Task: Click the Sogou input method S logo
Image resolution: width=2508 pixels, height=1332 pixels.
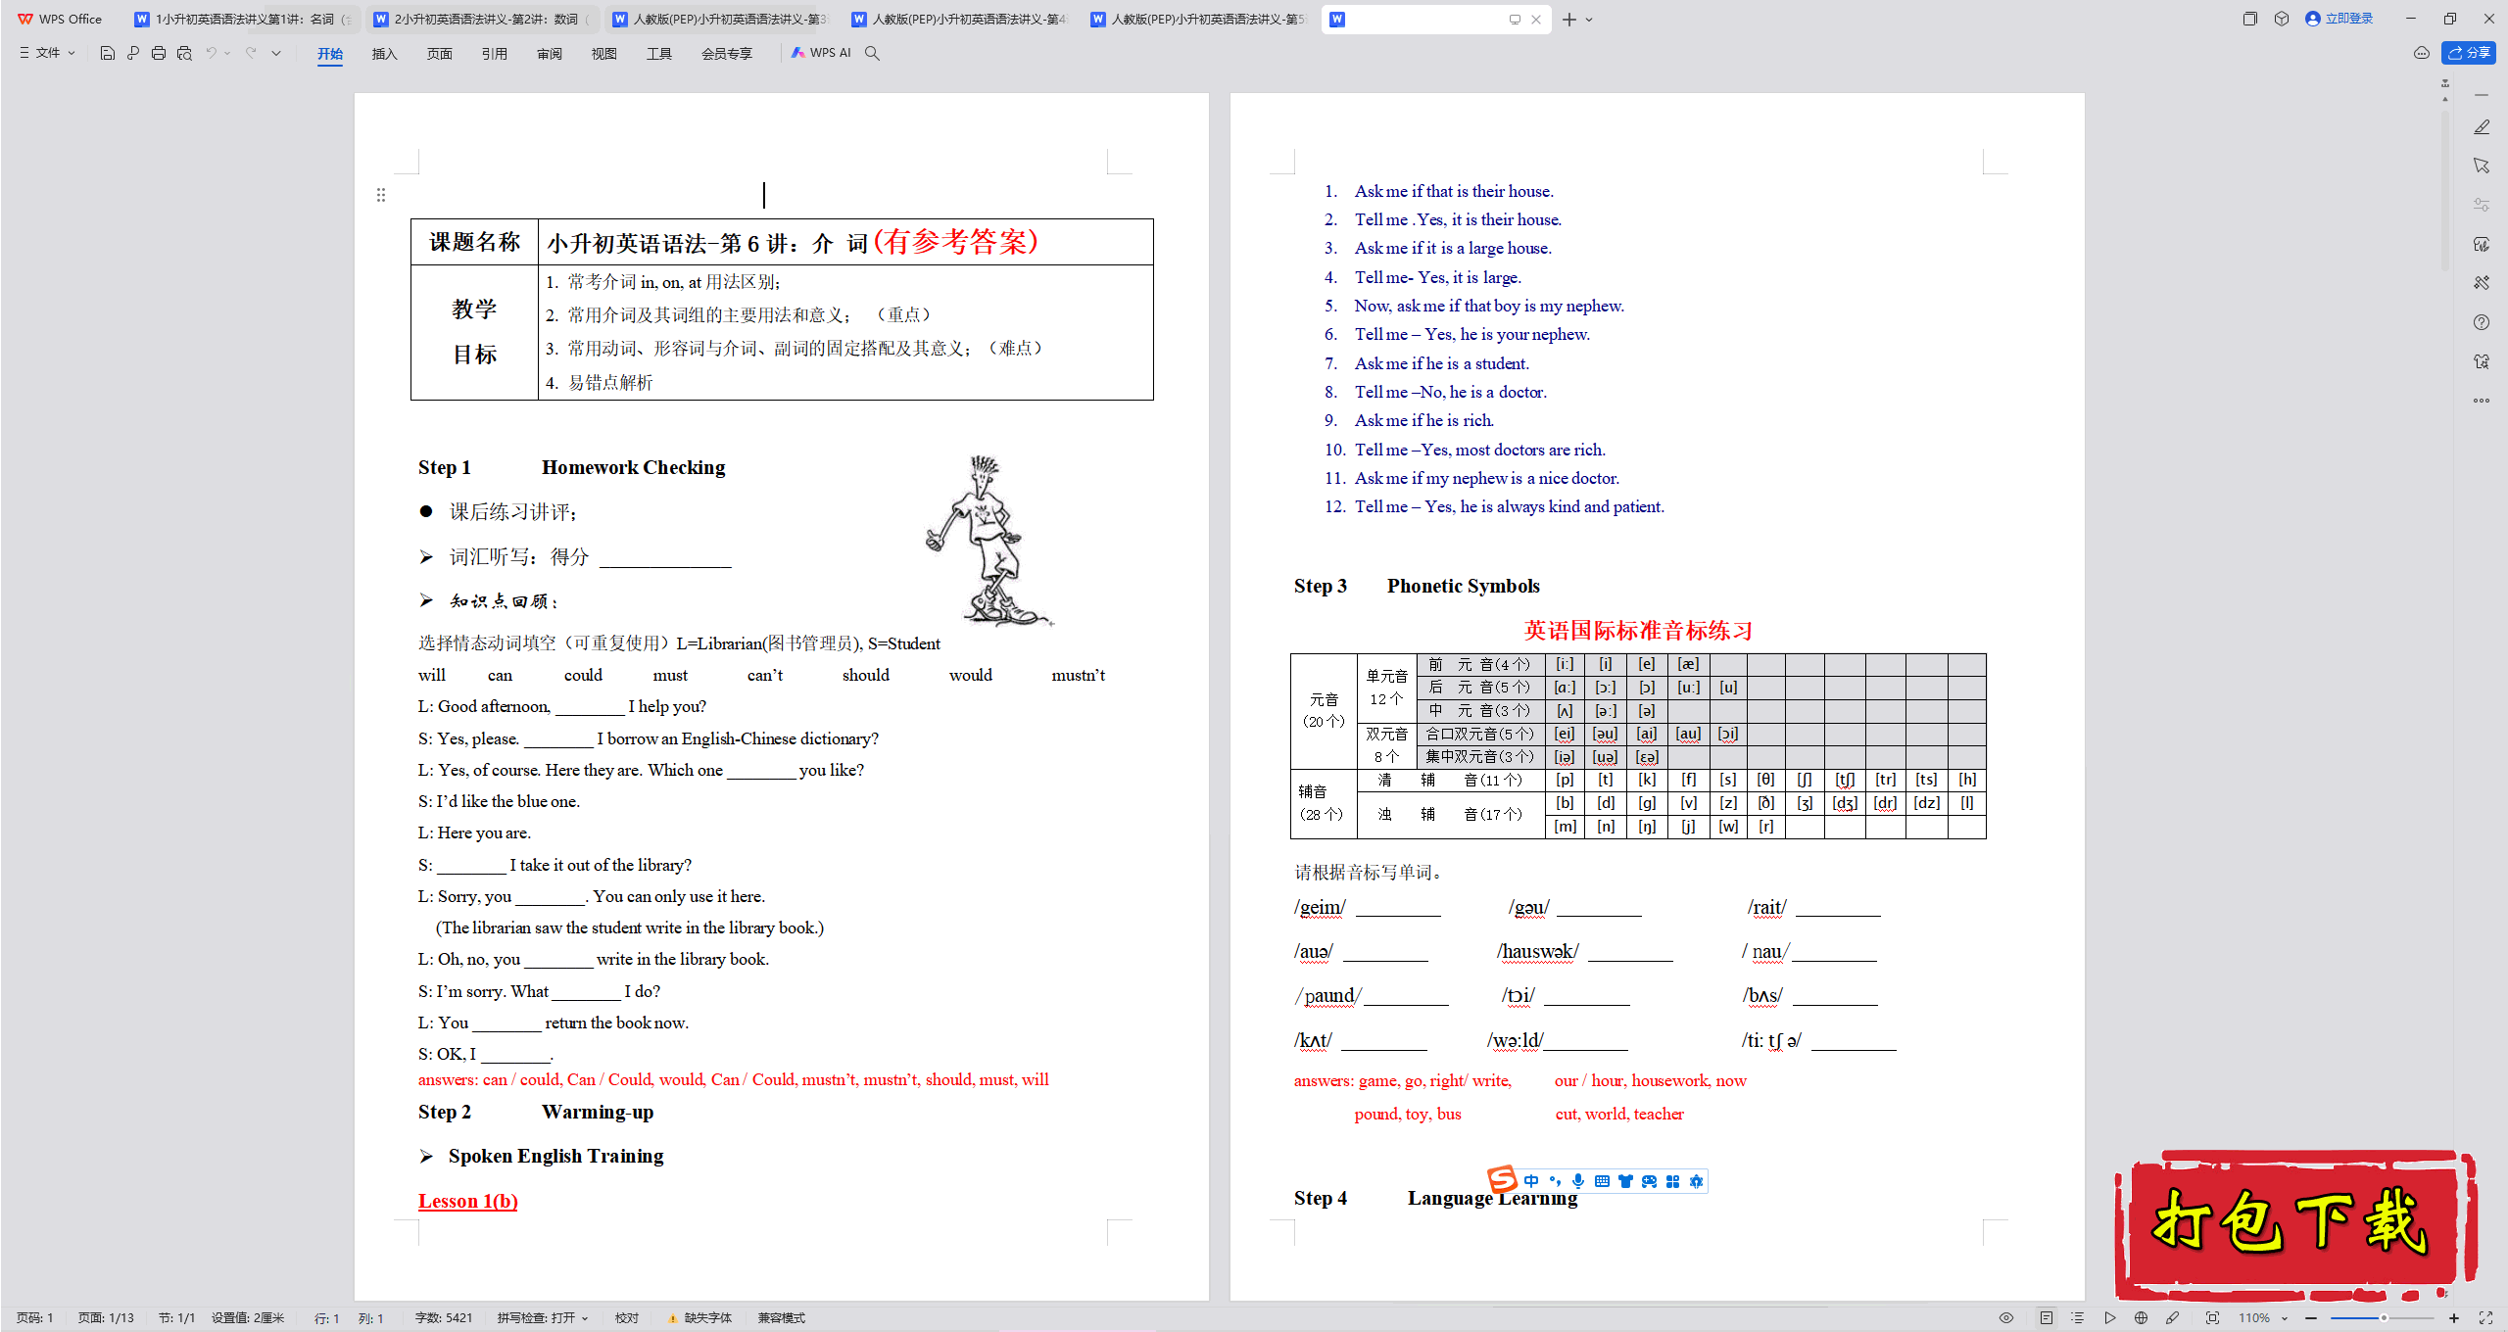Action: point(1502,1180)
